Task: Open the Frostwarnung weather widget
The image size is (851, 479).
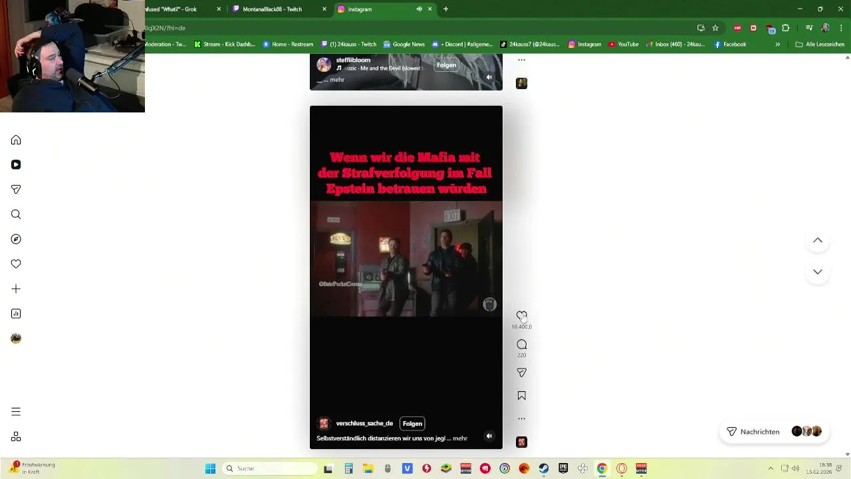Action: pos(32,468)
